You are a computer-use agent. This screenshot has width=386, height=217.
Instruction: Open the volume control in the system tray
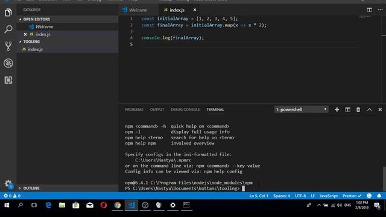340,205
